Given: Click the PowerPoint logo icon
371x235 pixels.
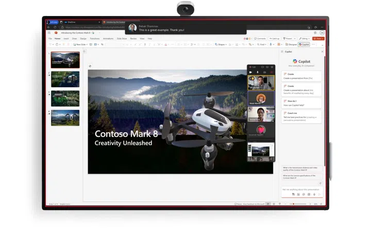Looking at the screenshot, I should (x=56, y=32).
